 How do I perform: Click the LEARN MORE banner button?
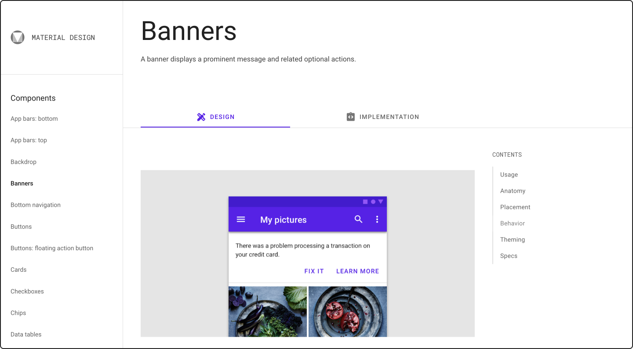pos(357,271)
